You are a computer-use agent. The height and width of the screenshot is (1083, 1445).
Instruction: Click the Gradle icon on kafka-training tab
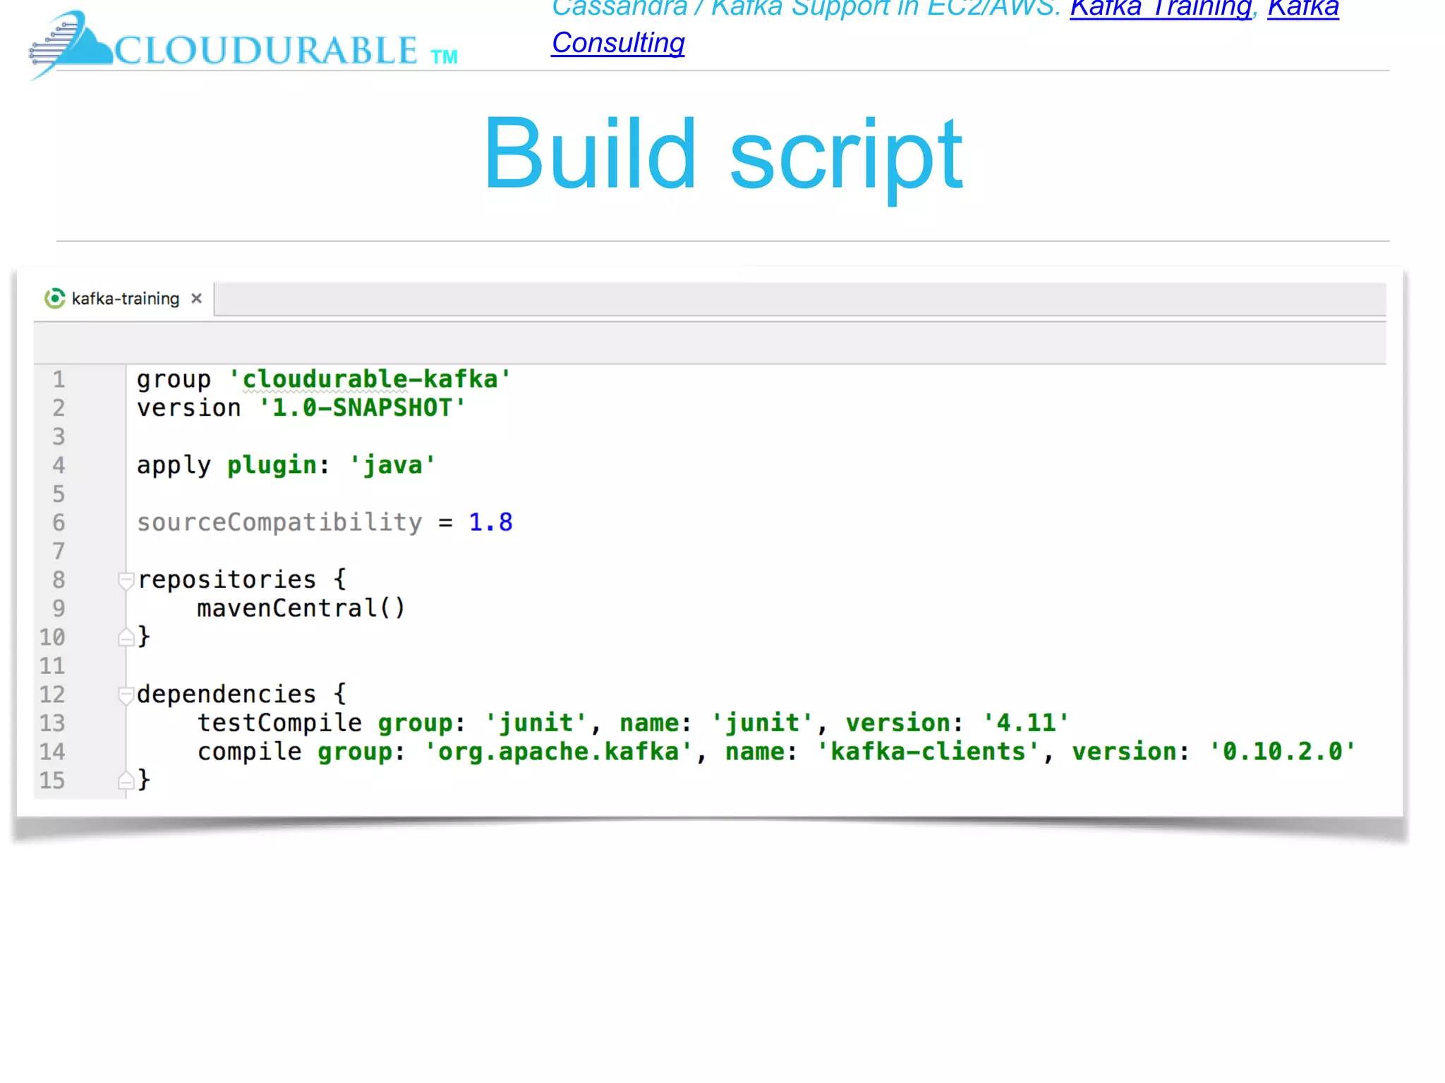click(54, 298)
